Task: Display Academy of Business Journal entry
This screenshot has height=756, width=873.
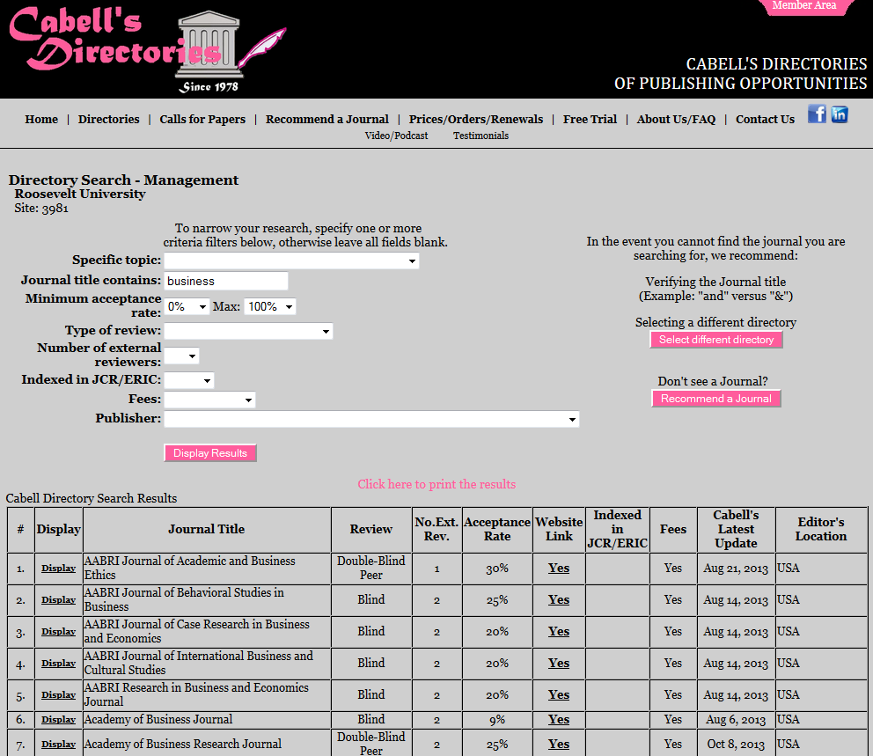Action: point(58,720)
